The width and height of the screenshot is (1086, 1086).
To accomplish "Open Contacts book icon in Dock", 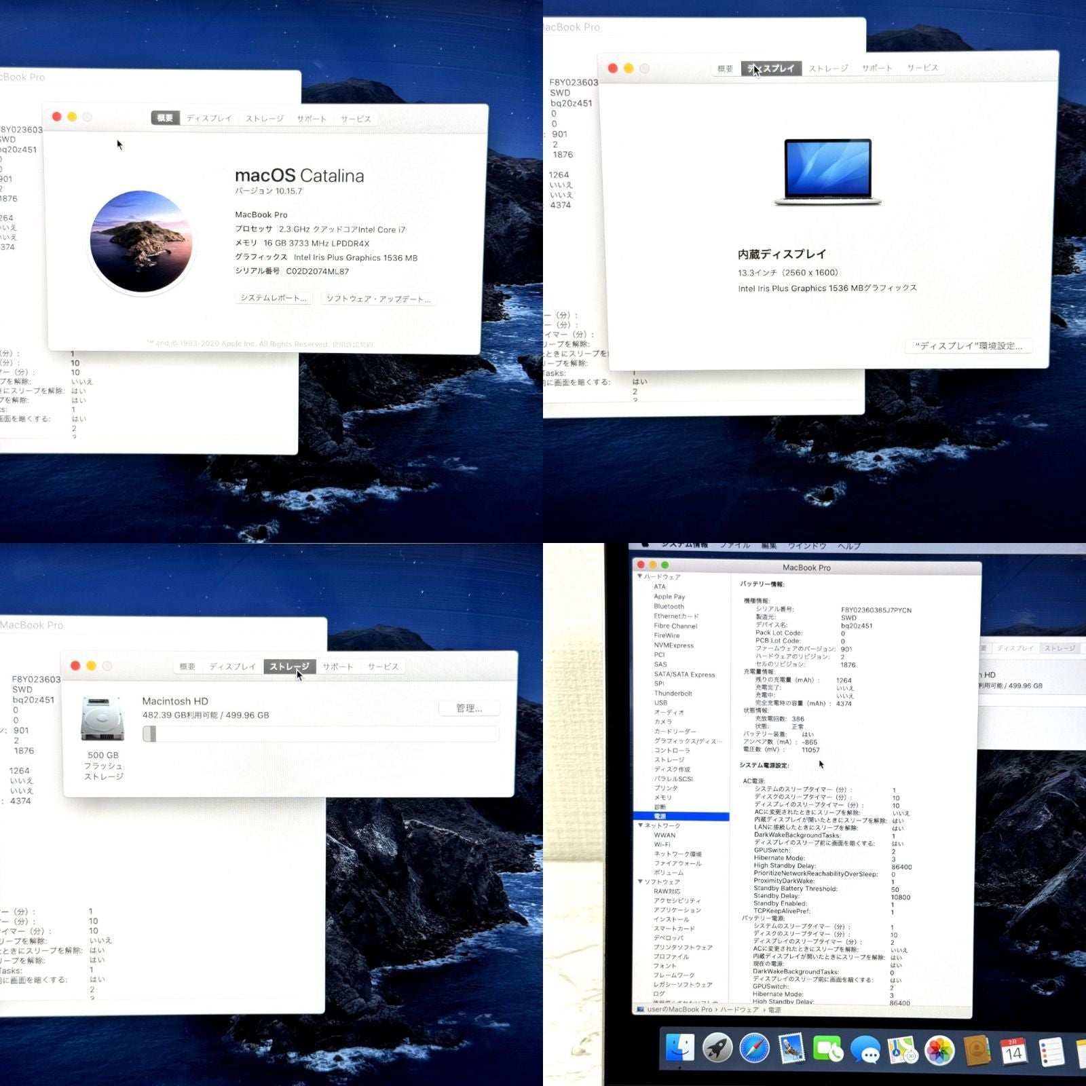I will [977, 1051].
